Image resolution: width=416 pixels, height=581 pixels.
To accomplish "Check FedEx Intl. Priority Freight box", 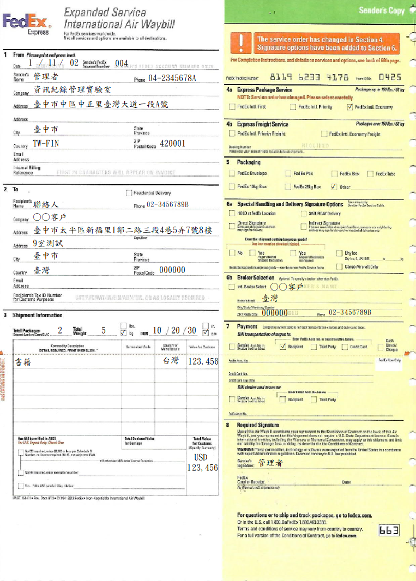I will click(x=232, y=134).
